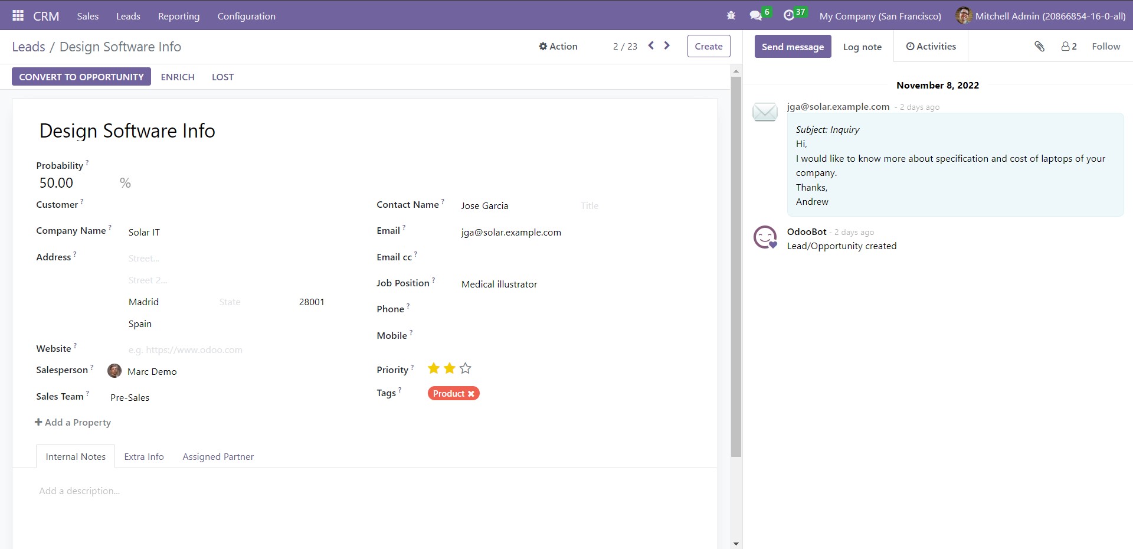Click the Customer field

coord(232,205)
